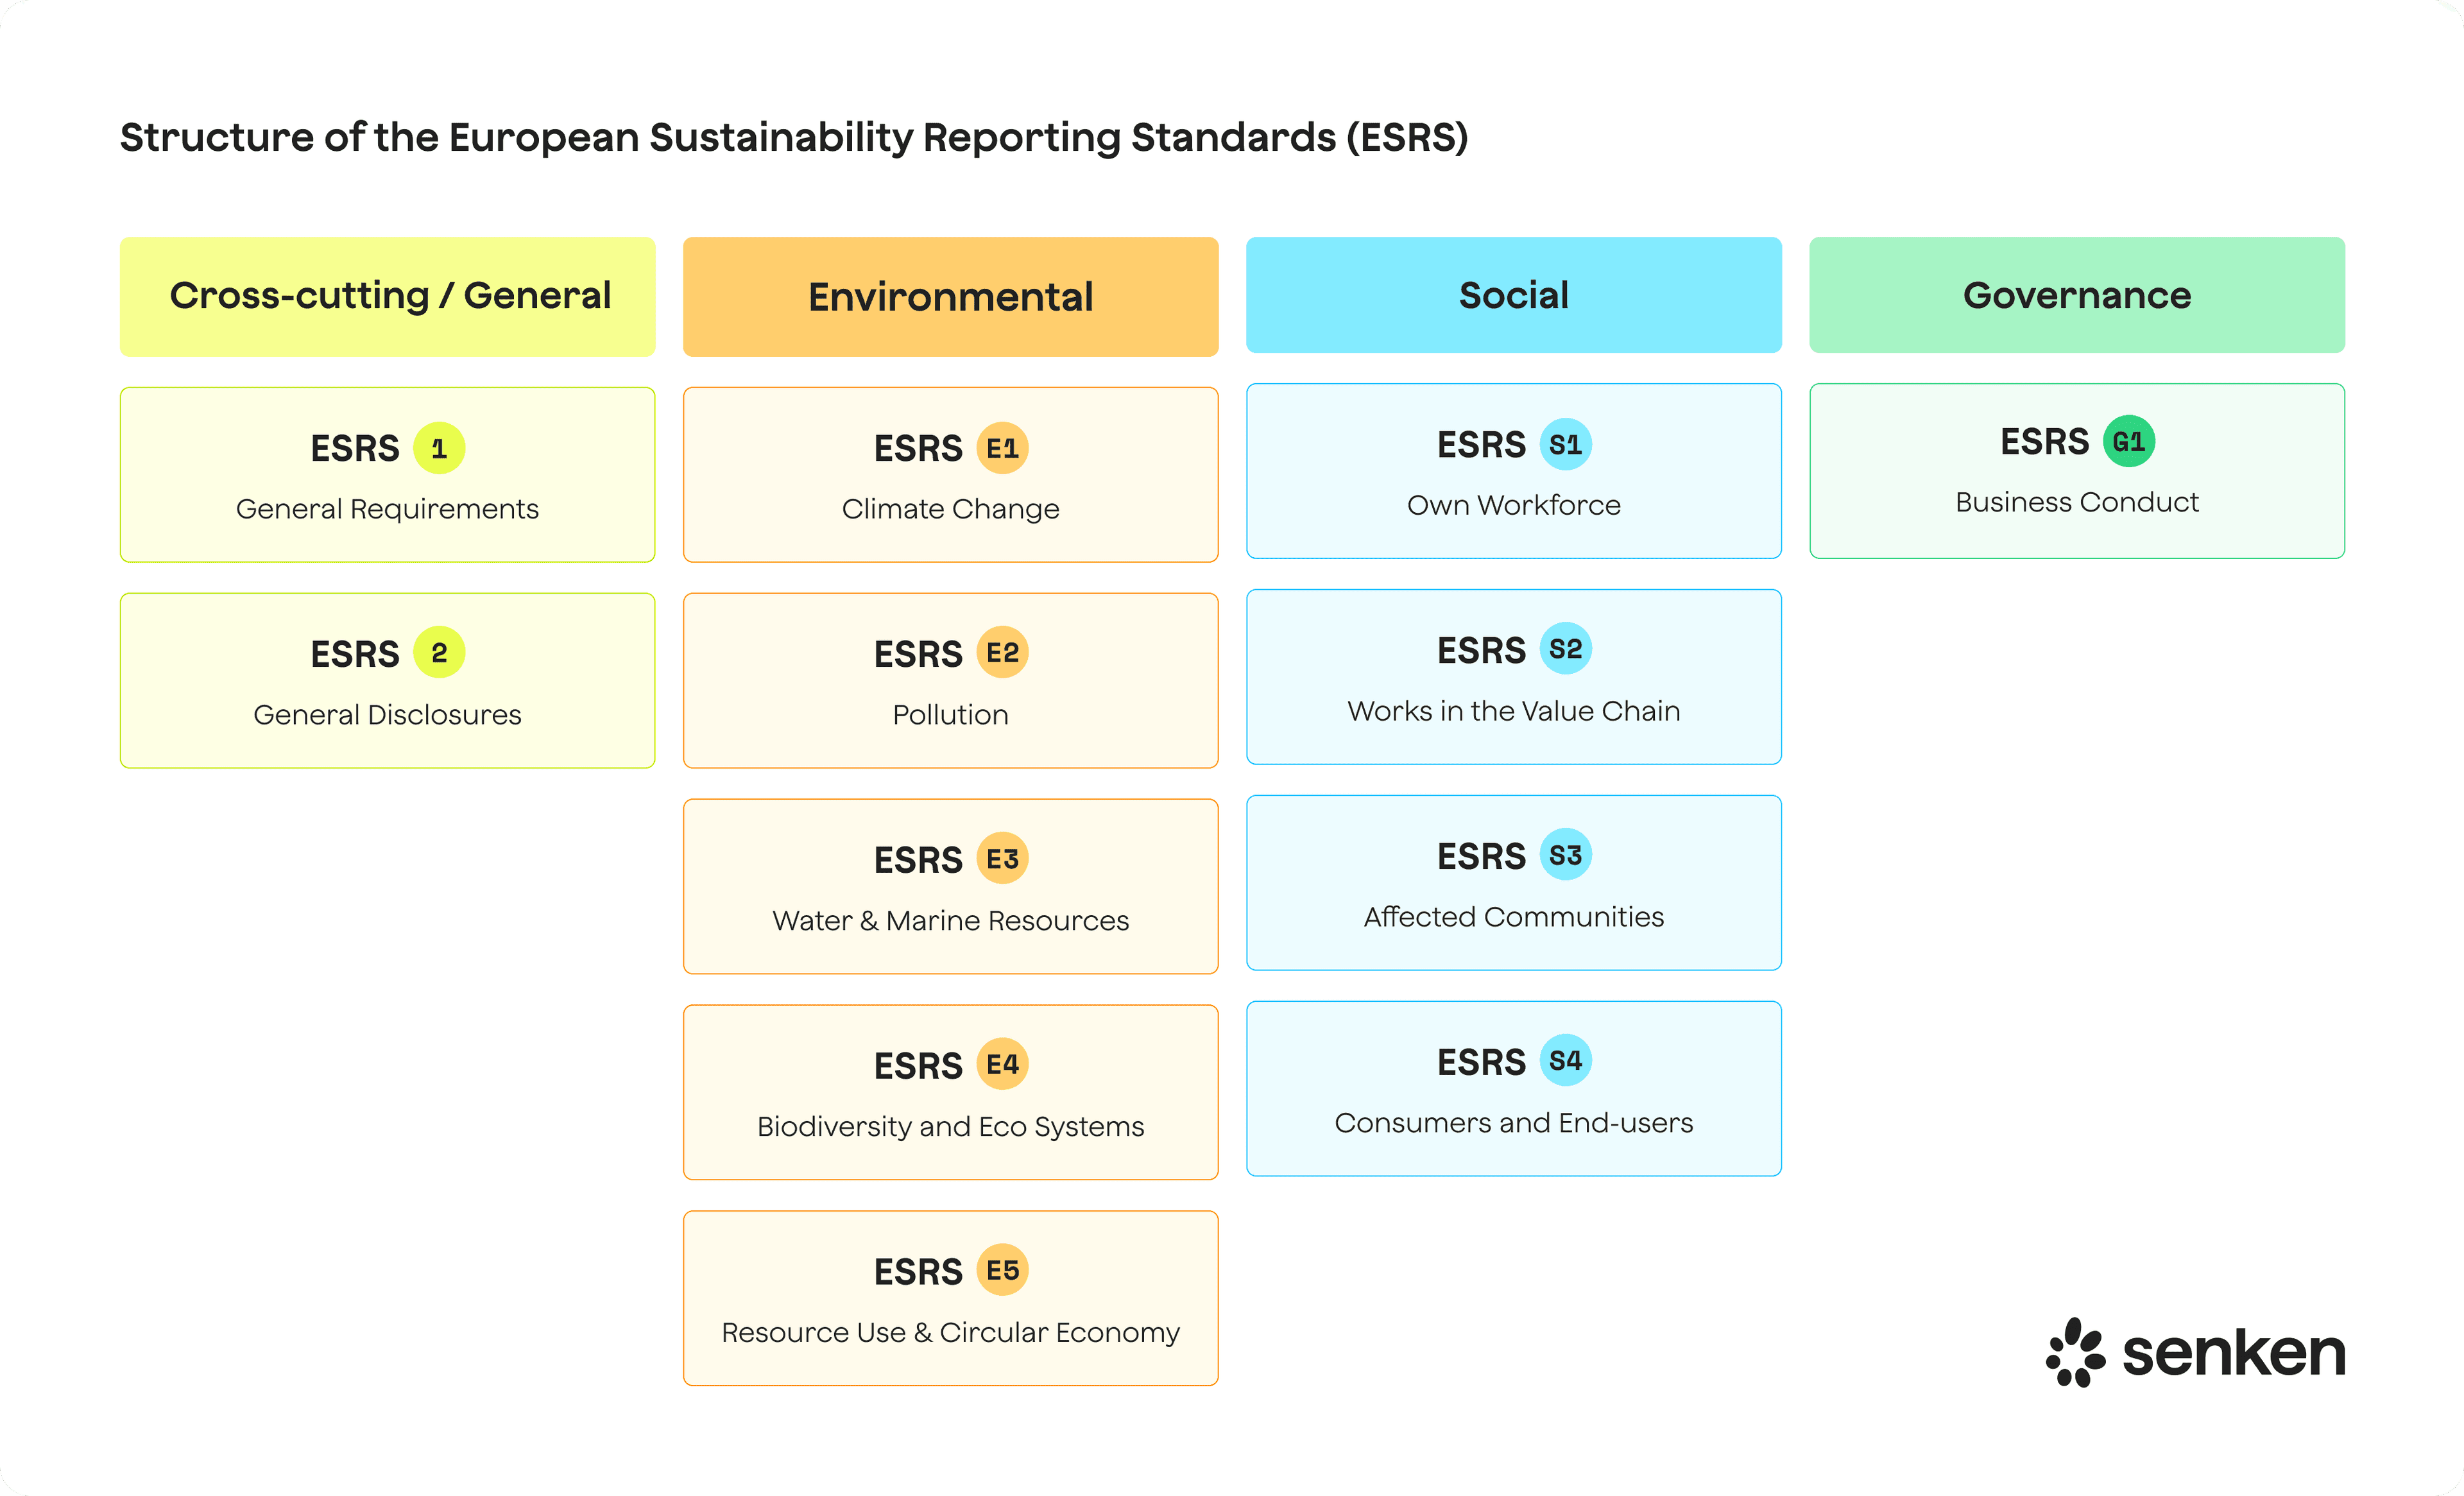Click the Biodiversity and Eco Systems label
Screen dimensions: 2464x1496
tap(950, 1127)
